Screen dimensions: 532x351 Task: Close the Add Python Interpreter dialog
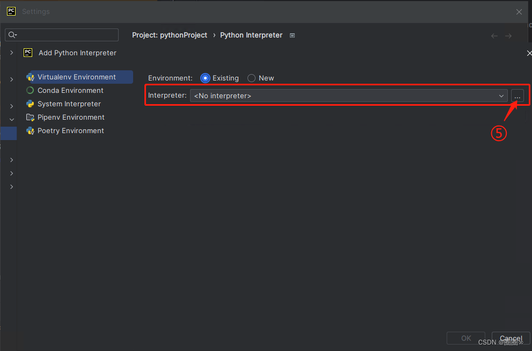click(x=529, y=53)
